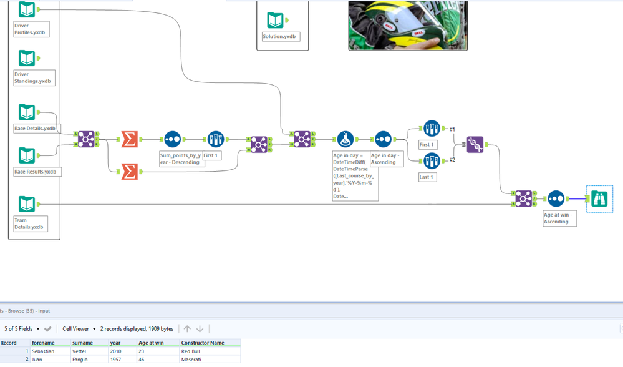This screenshot has width=623, height=367.
Task: Select the Fangio cell in results
Action: [x=90, y=360]
